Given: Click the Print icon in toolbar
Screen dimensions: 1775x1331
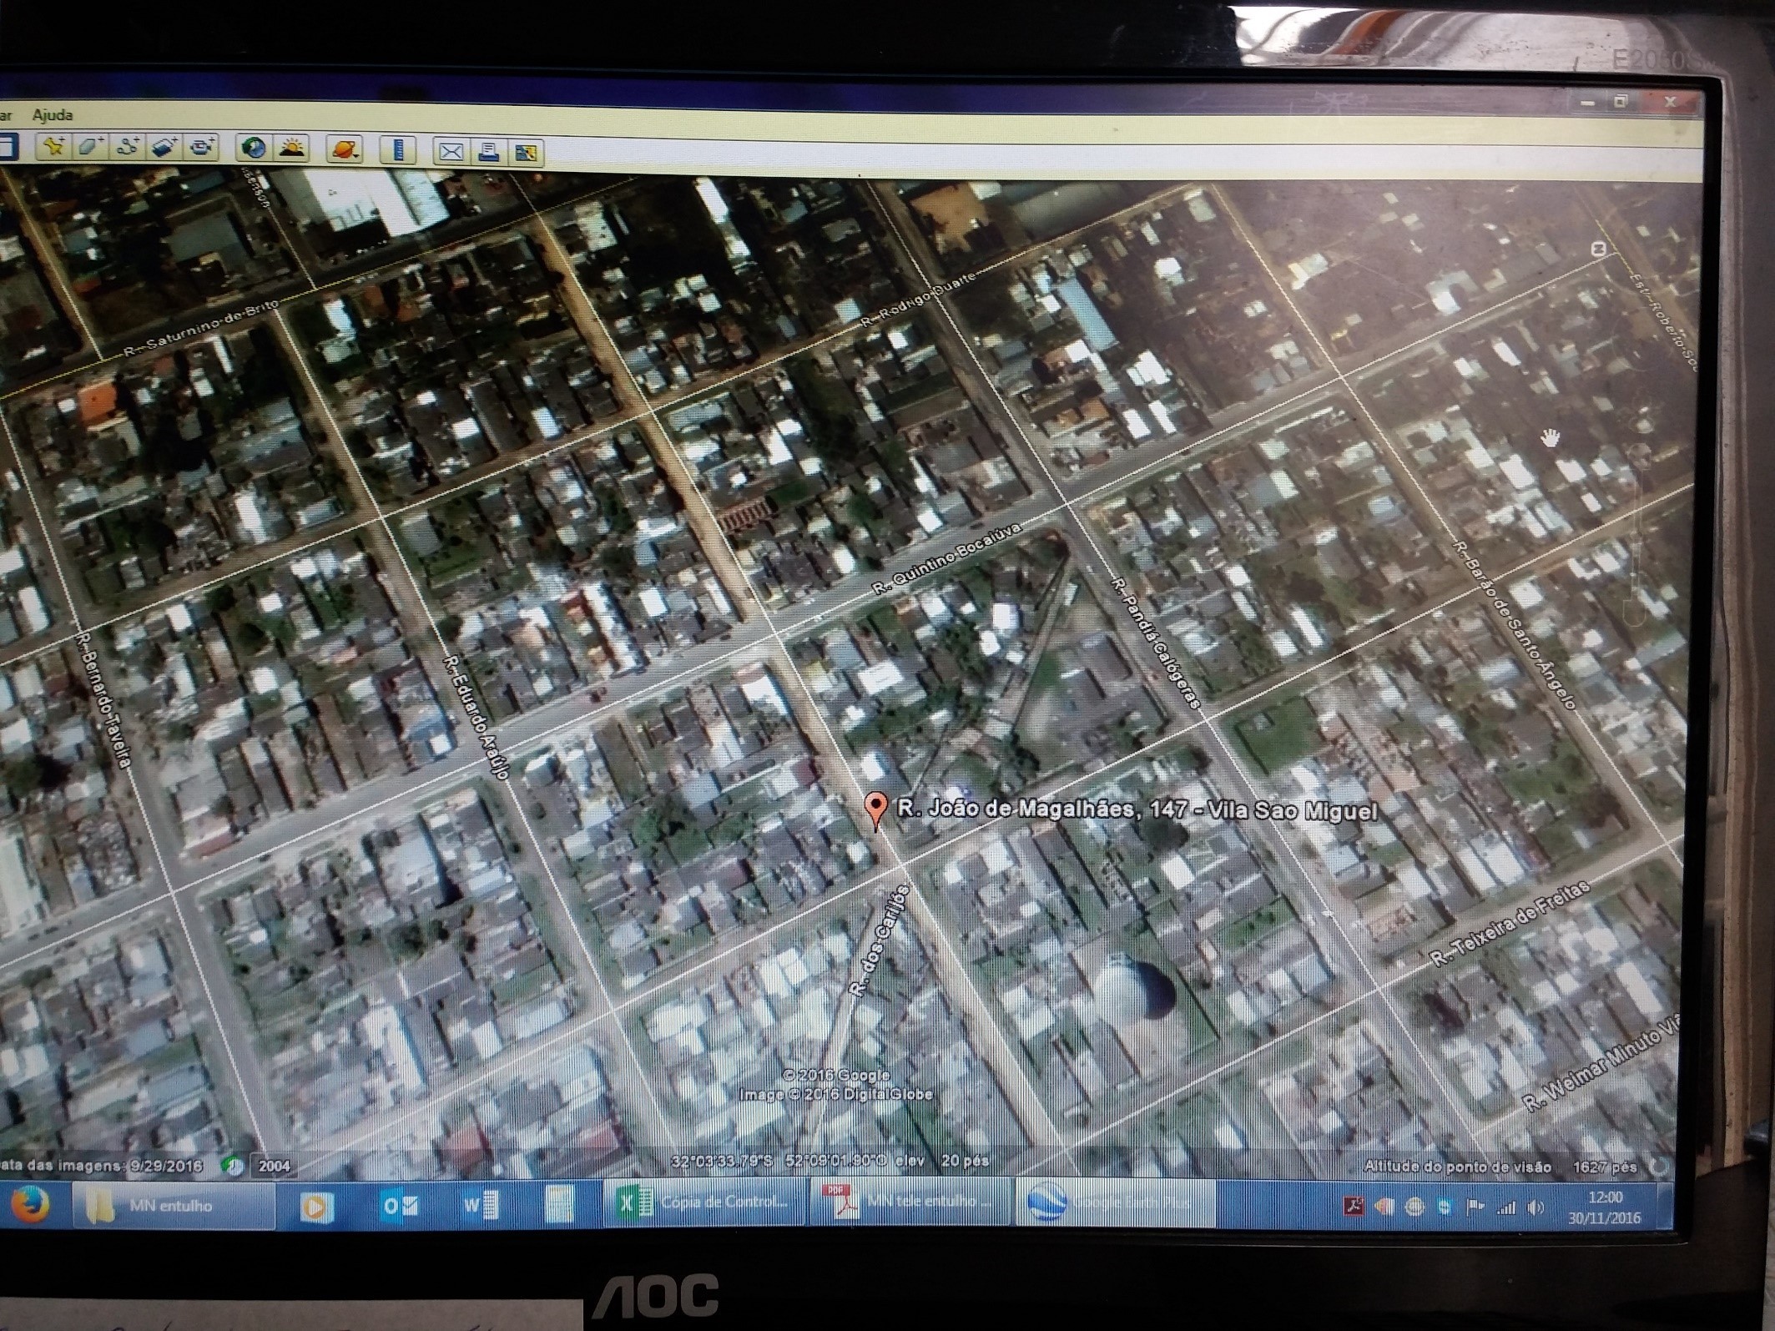Looking at the screenshot, I should (489, 152).
